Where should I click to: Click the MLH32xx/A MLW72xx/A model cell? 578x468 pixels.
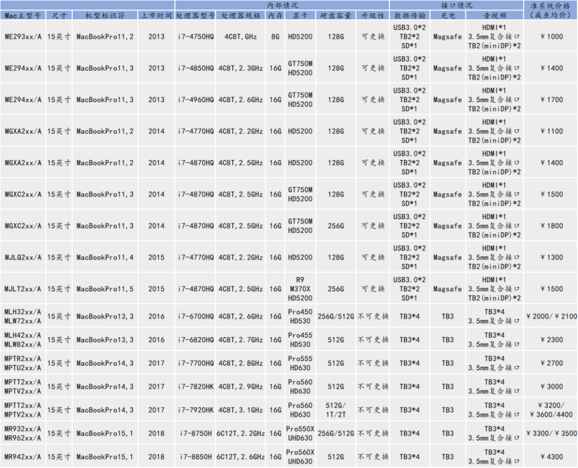point(23,316)
